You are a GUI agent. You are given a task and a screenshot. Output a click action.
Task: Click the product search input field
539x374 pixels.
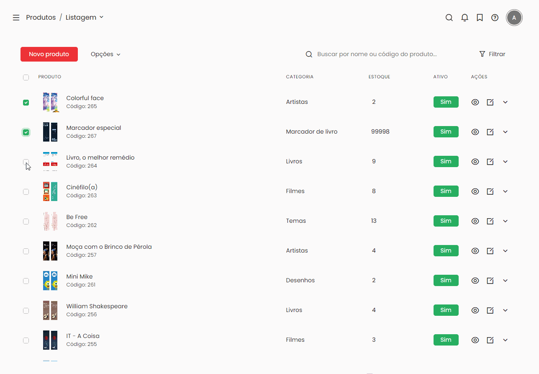377,54
